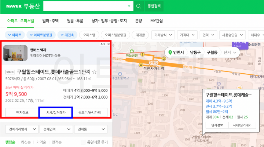Viewport: 264px width, 147px height.
Task: Sort listings by 가격순
Action: click(x=41, y=142)
